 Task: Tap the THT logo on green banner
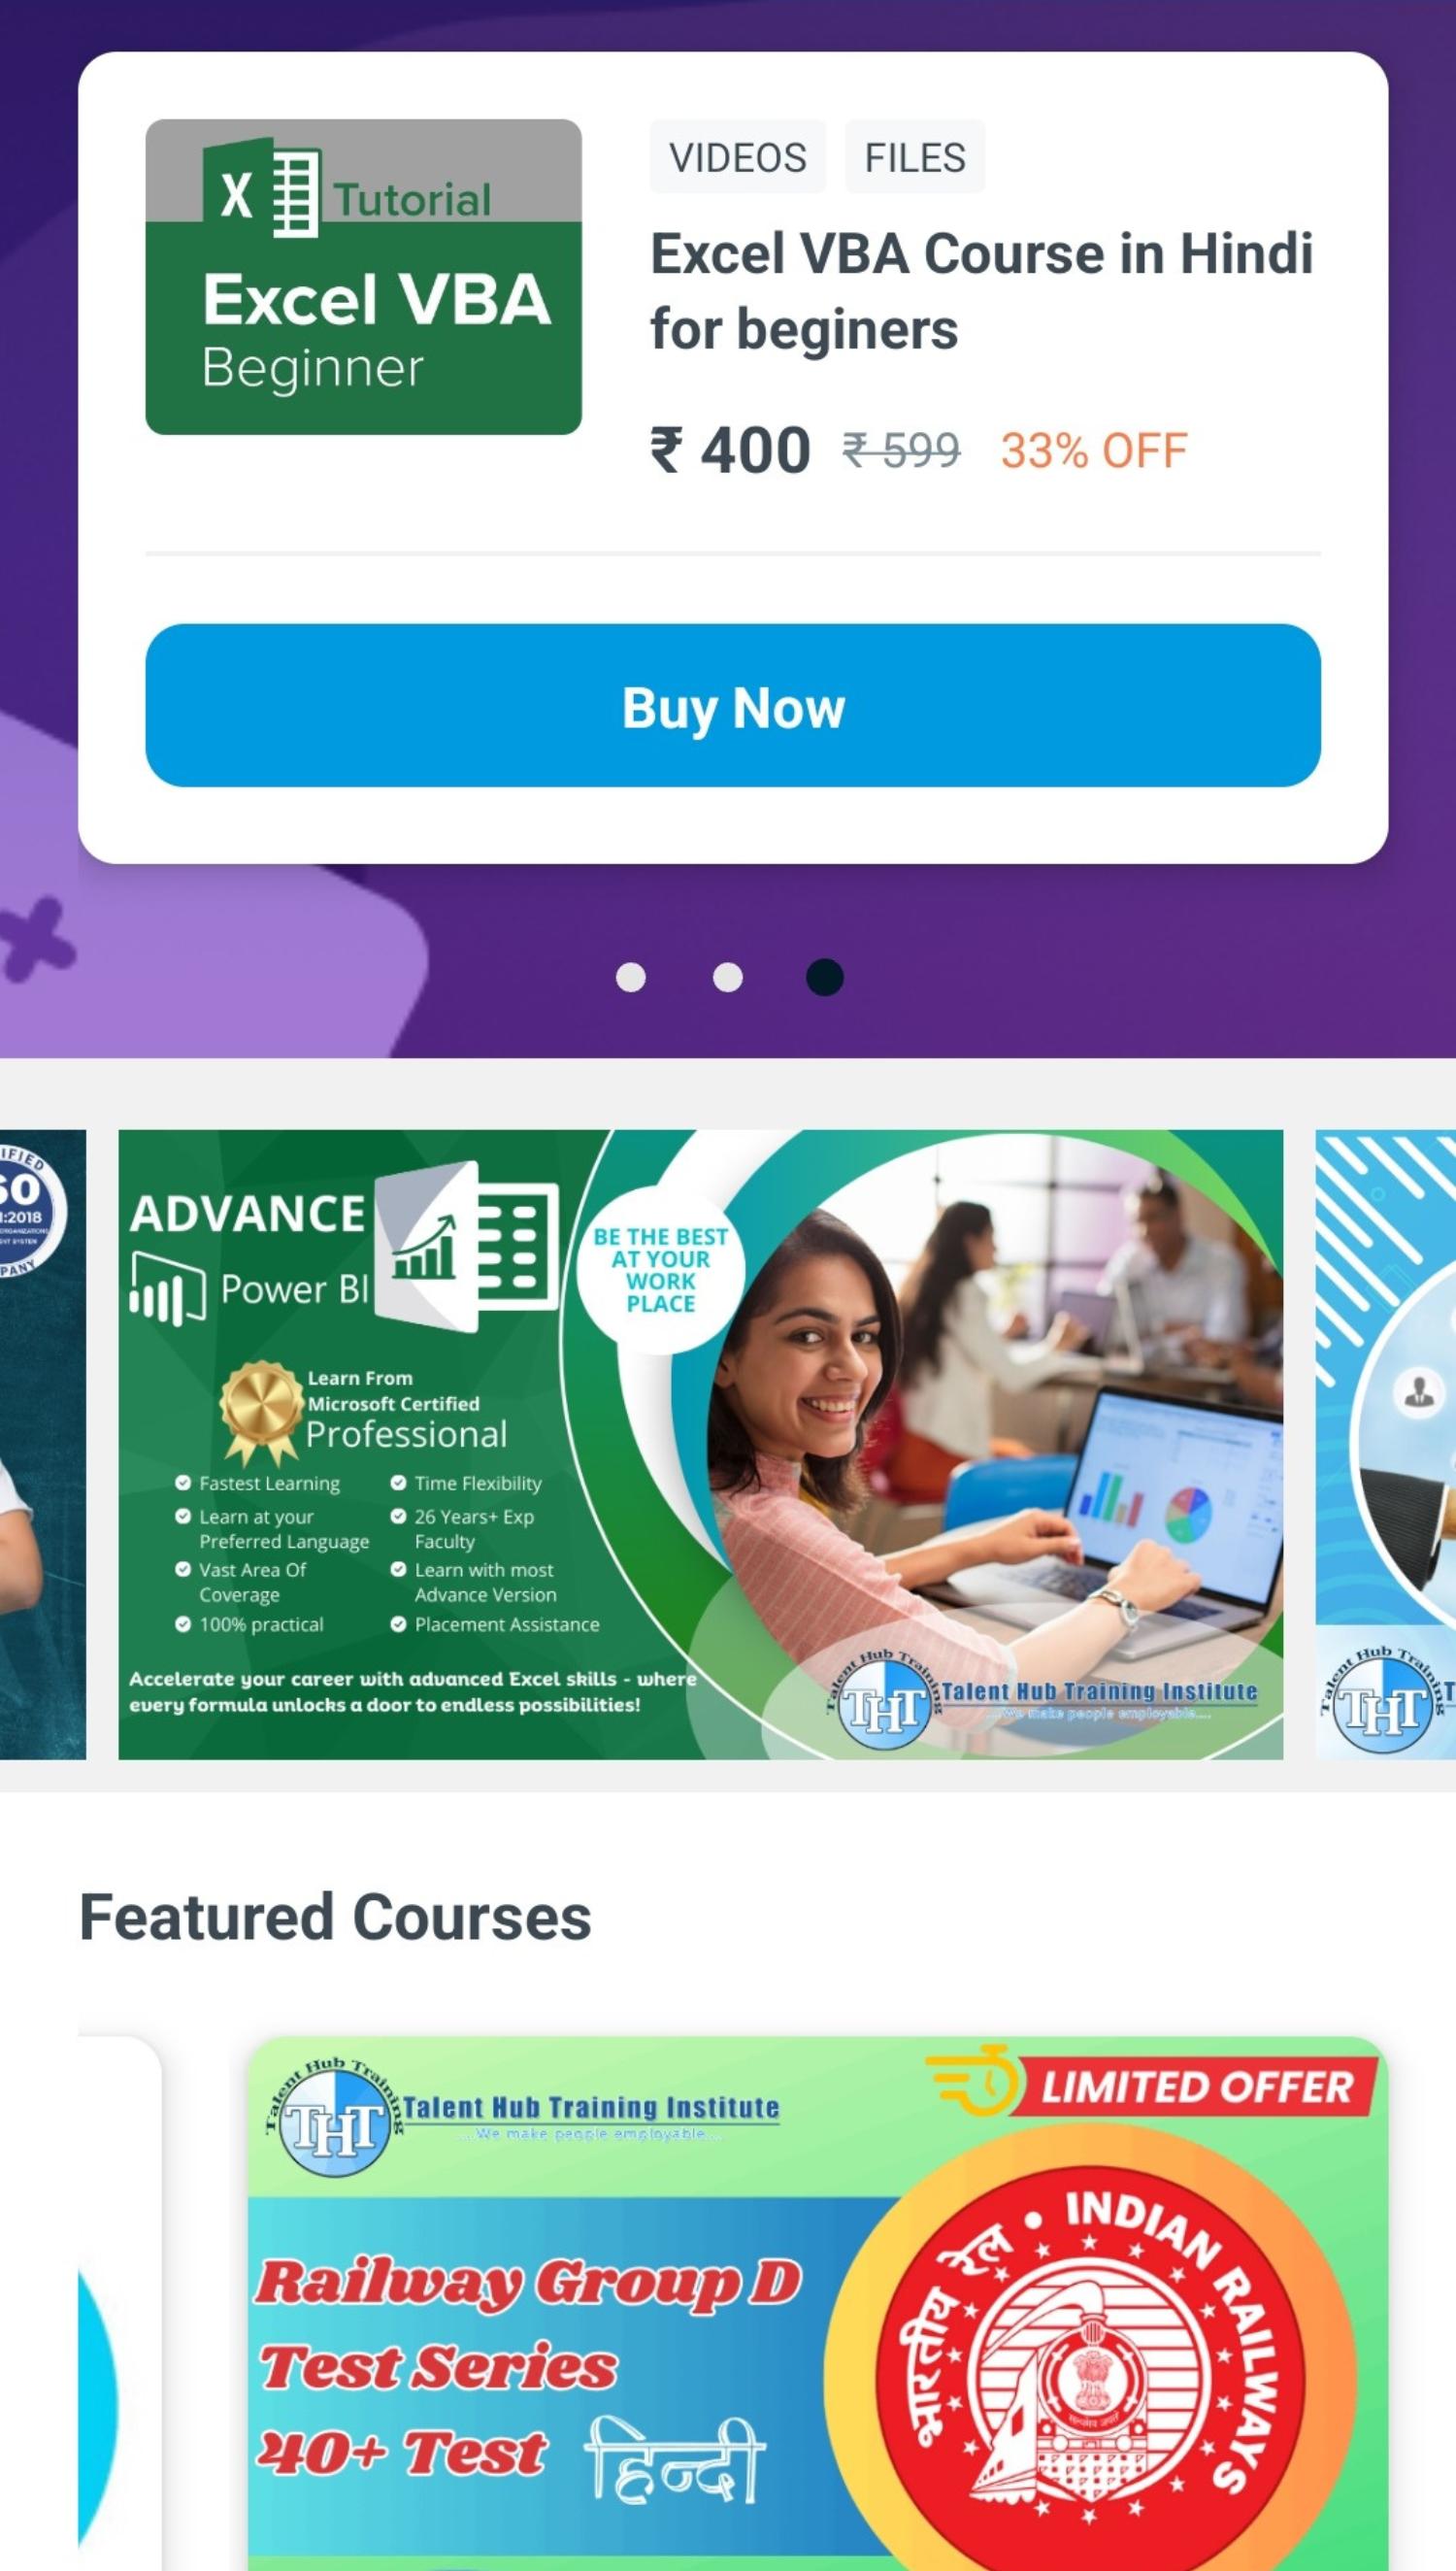pos(883,1709)
